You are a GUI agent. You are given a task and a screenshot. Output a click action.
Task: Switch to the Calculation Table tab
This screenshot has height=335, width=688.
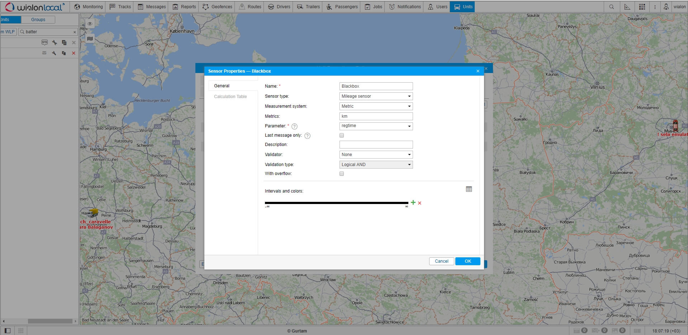coord(230,97)
